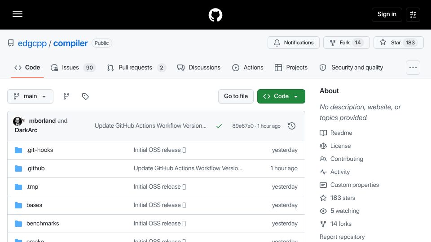Click the Issues count badge 90
The height and width of the screenshot is (242, 431).
point(89,68)
